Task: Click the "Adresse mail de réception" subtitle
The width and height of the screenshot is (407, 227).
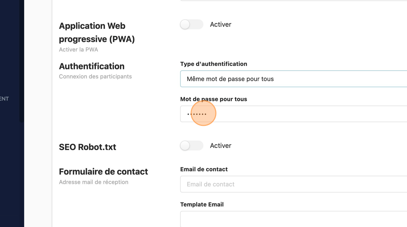Action: pyautogui.click(x=93, y=182)
